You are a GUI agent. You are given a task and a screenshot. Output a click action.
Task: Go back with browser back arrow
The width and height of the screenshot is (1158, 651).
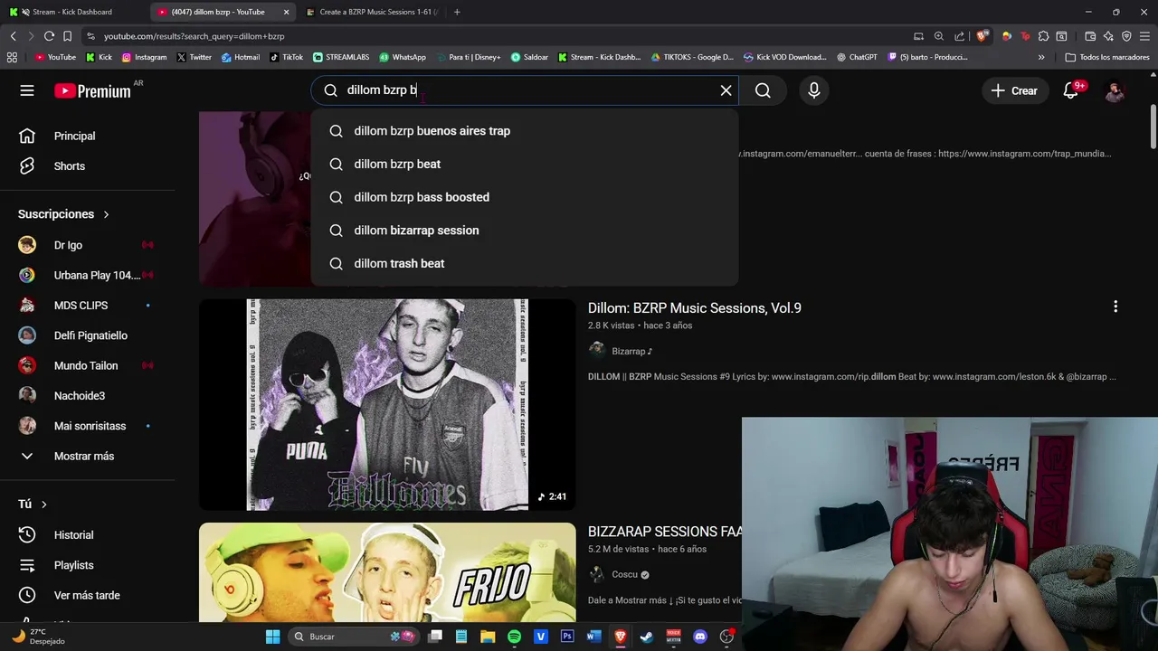(13, 36)
